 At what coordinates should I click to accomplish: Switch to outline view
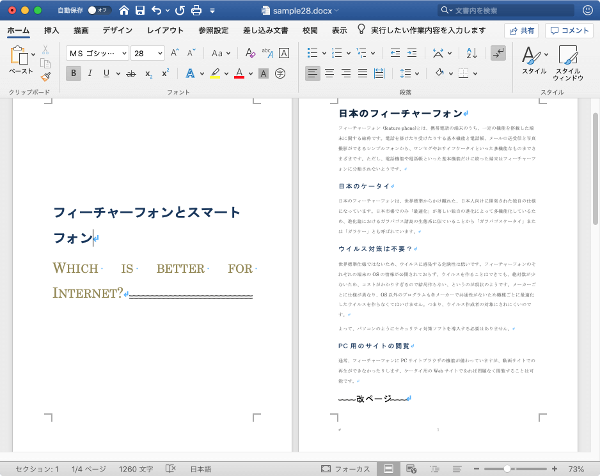click(434, 469)
